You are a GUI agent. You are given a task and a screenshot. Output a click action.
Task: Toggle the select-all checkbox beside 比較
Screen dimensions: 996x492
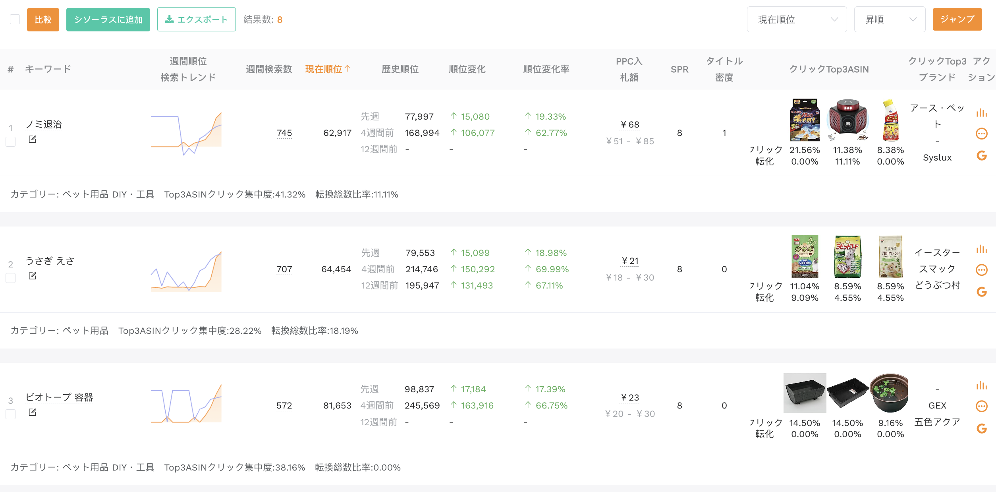coord(15,19)
